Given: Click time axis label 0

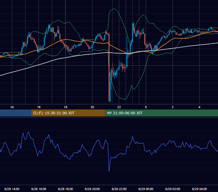Looking at the screenshot, I should point(146,107).
